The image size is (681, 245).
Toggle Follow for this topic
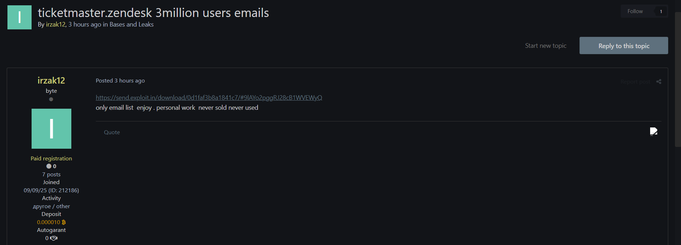point(635,11)
